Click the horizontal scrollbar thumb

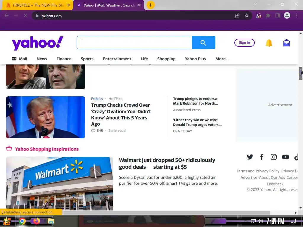(166, 213)
